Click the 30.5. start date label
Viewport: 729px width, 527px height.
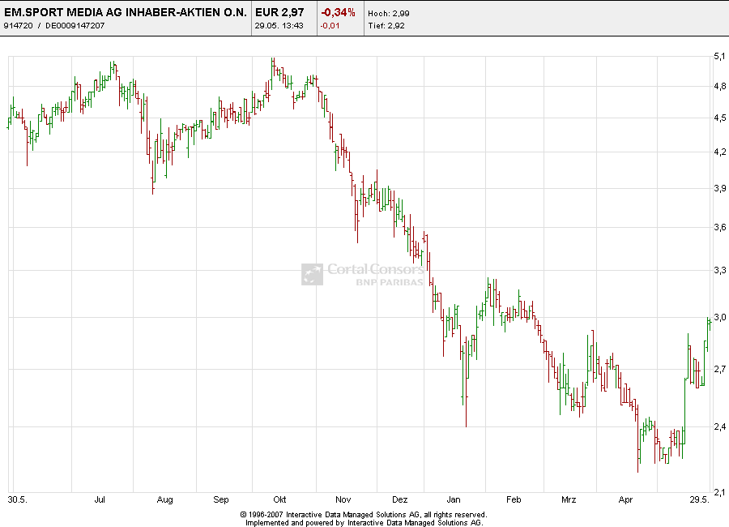[18, 499]
